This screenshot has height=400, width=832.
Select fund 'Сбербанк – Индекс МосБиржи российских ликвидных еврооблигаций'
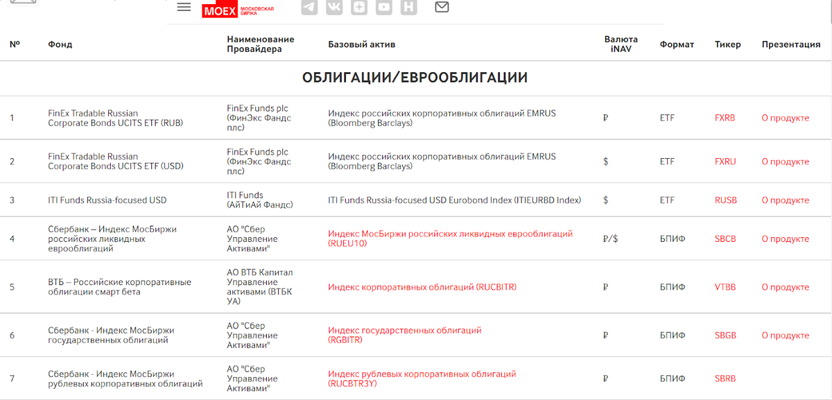click(x=111, y=239)
